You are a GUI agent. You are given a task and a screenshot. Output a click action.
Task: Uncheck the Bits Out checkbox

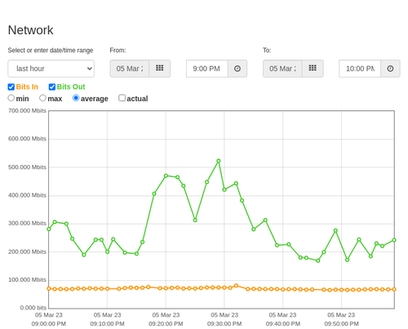tap(52, 87)
